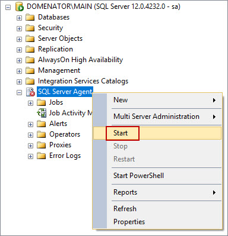Select the AlwaysOn High Availability label
228x236 pixels.
[x=80, y=60]
